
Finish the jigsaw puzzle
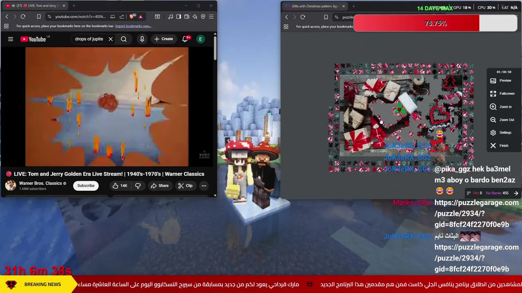tap(499, 146)
